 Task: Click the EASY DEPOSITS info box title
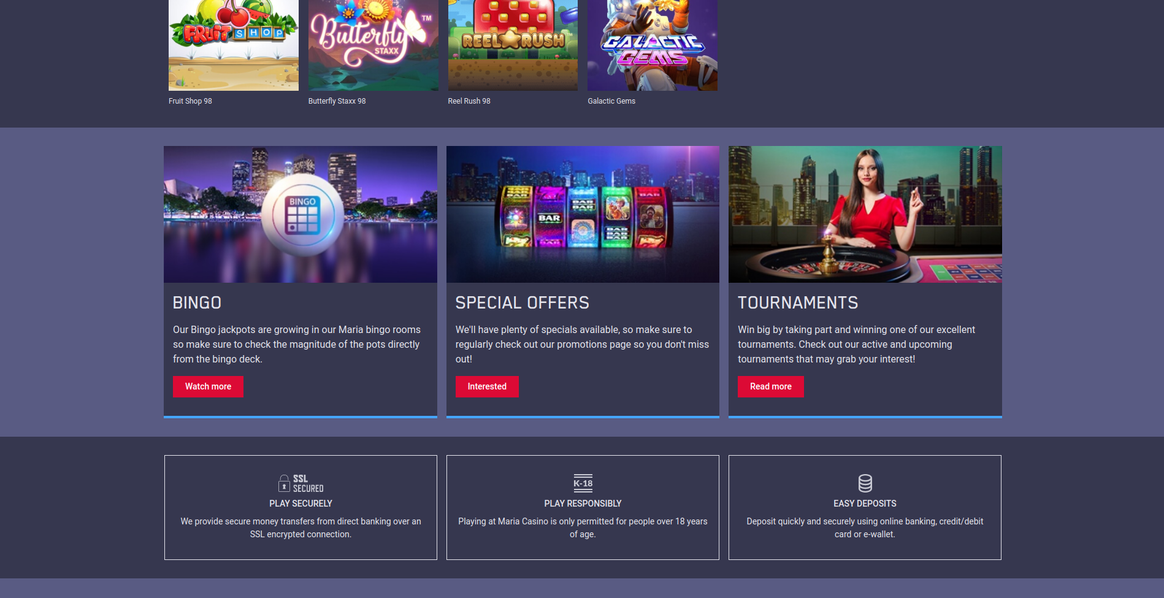(x=865, y=504)
